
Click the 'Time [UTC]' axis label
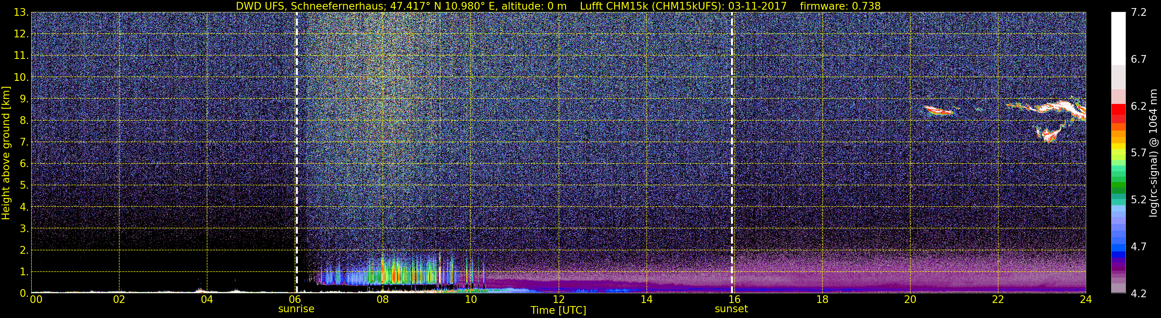[x=558, y=310]
